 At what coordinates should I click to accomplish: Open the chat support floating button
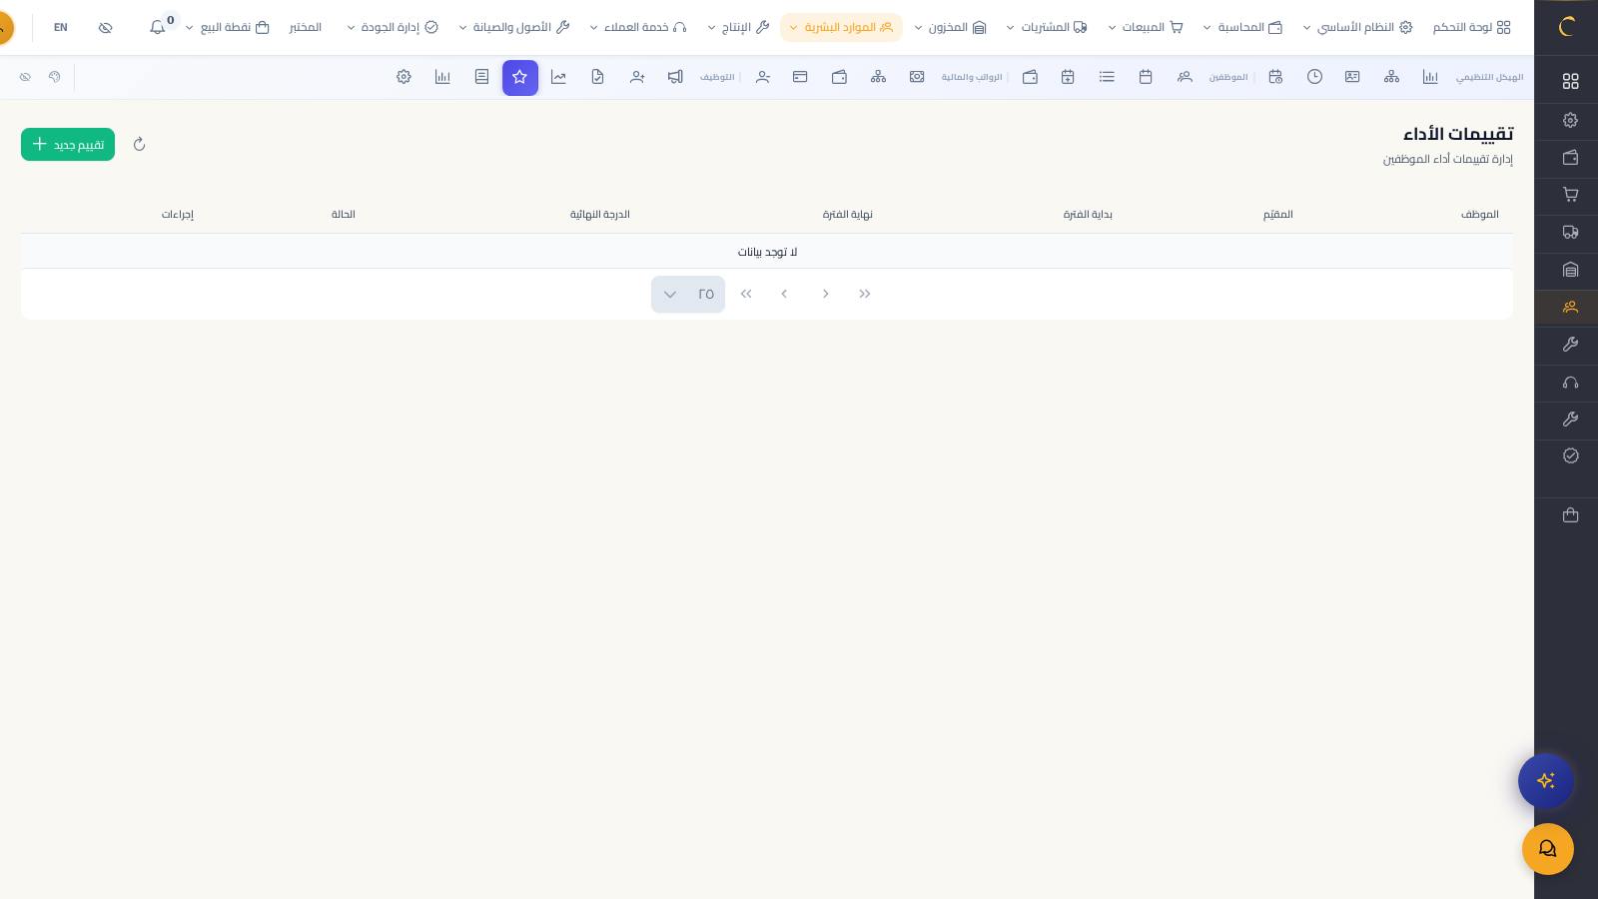(x=1547, y=849)
